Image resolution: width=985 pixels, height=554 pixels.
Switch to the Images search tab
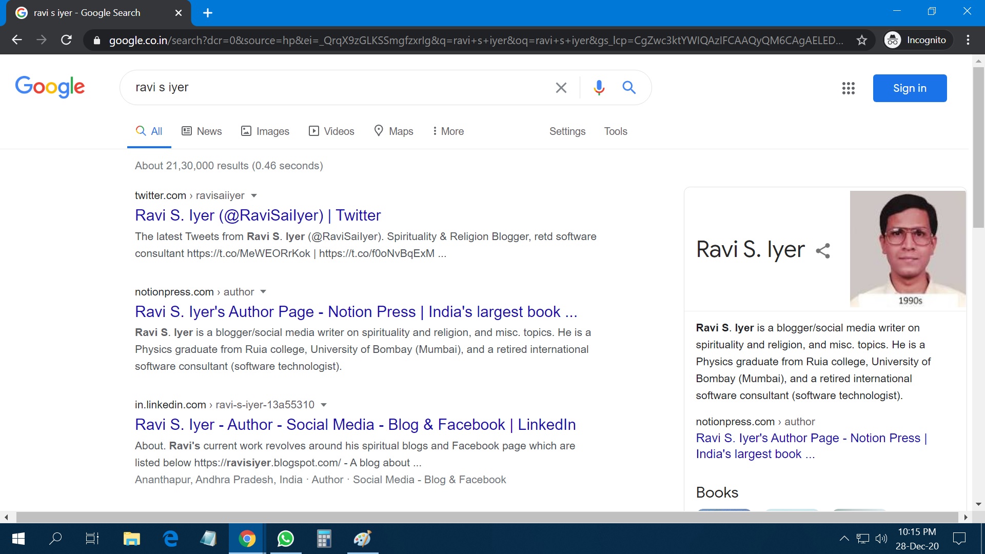[x=265, y=131]
